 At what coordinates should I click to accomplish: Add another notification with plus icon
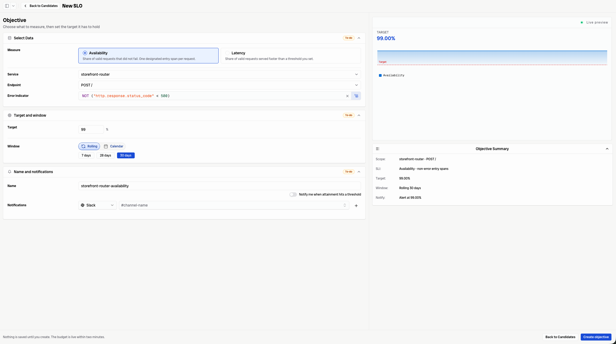(x=356, y=206)
